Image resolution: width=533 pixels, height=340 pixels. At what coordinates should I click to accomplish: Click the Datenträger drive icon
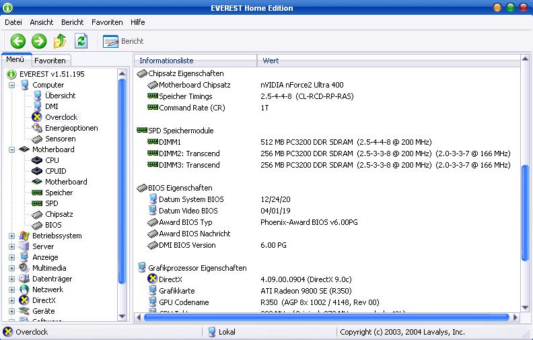(24, 279)
